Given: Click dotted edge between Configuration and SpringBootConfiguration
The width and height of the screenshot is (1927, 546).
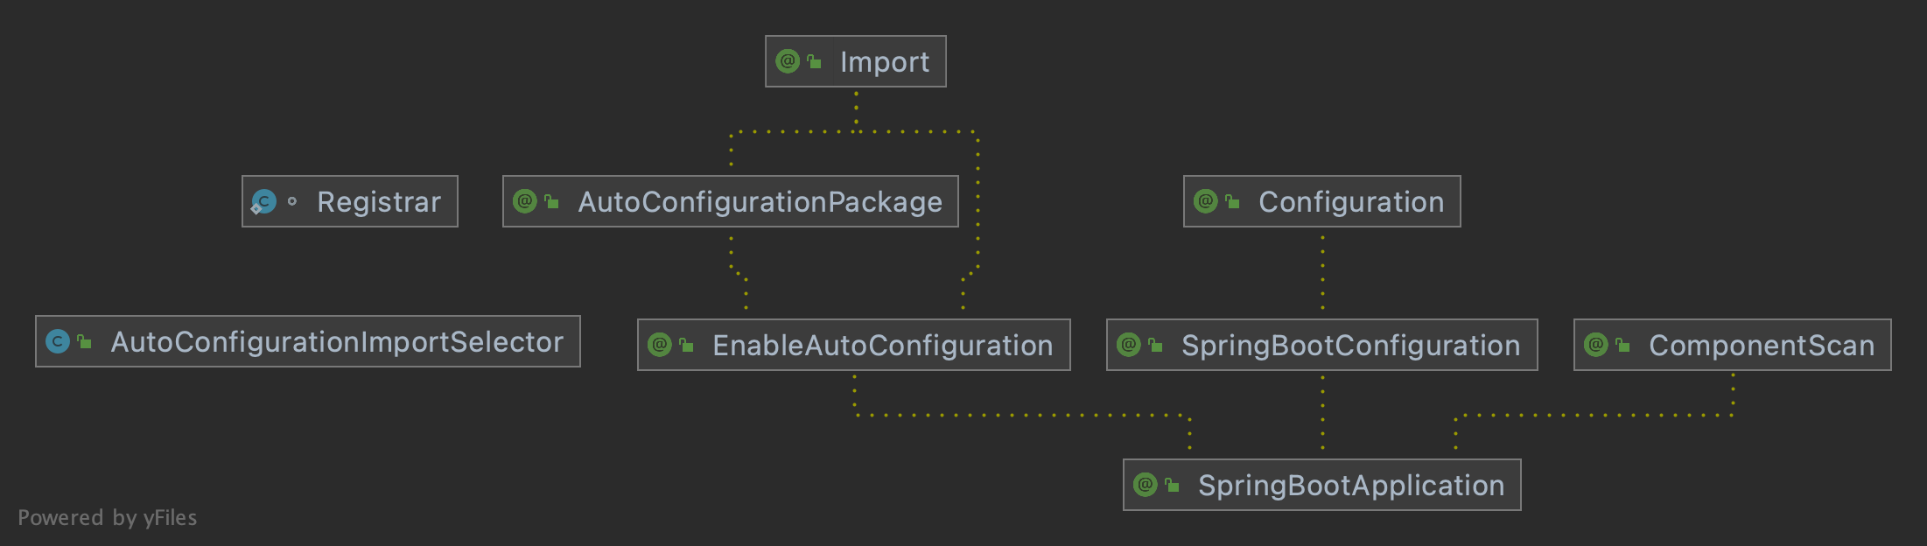Looking at the screenshot, I should pyautogui.click(x=1322, y=273).
